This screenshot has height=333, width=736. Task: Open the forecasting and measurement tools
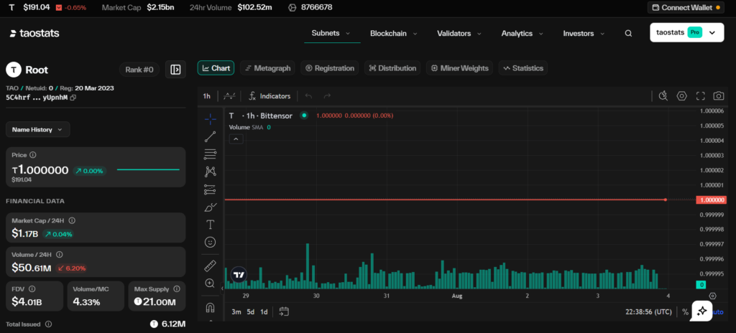(211, 189)
